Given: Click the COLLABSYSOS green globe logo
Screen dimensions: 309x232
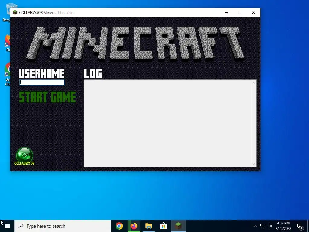Looking at the screenshot, I should (24, 156).
